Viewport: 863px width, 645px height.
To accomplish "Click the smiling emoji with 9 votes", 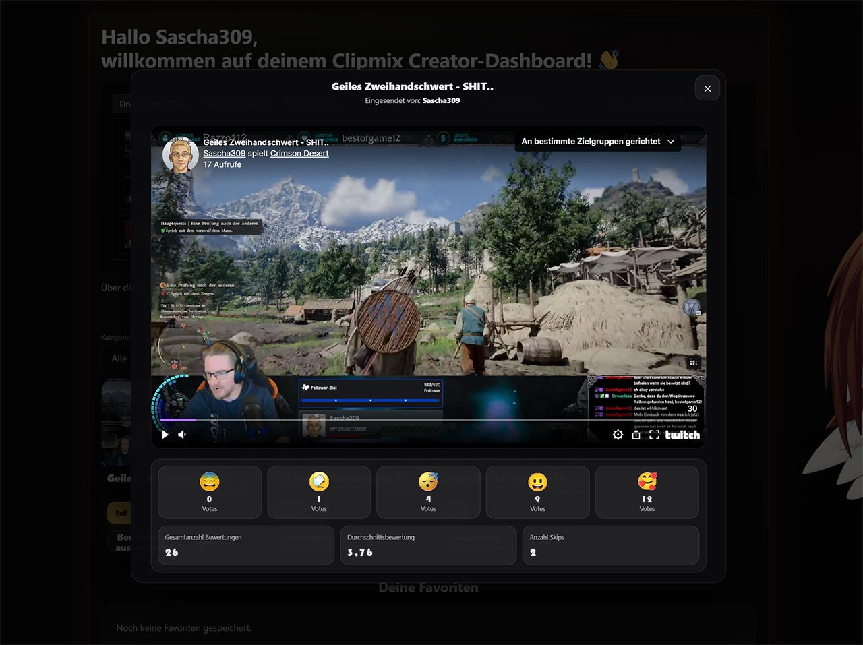I will point(537,481).
